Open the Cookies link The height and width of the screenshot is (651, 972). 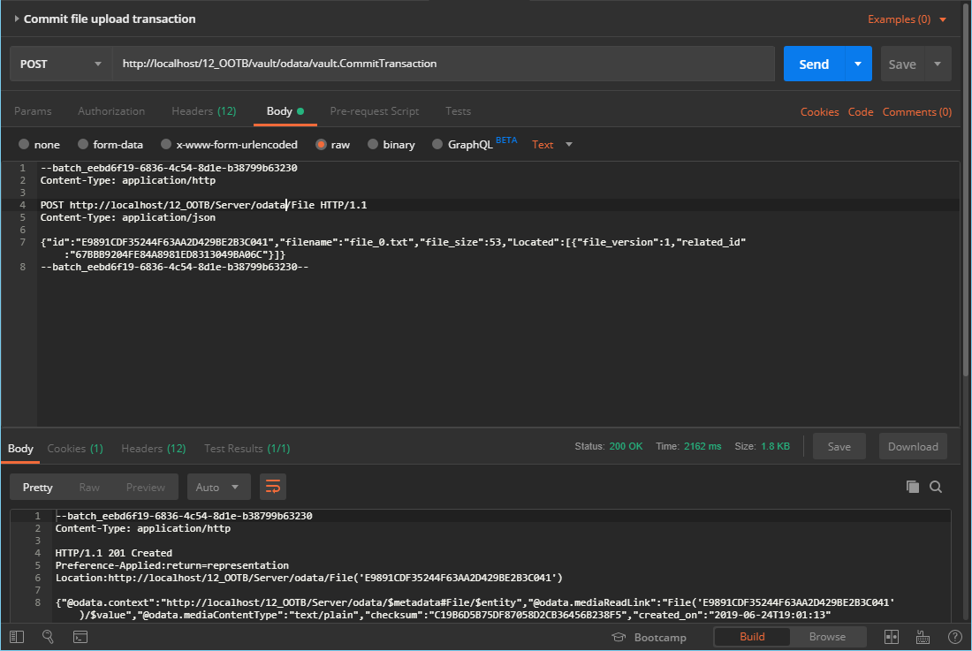point(819,112)
